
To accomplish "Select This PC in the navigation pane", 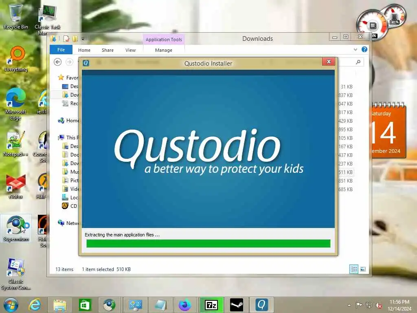I will (68, 138).
